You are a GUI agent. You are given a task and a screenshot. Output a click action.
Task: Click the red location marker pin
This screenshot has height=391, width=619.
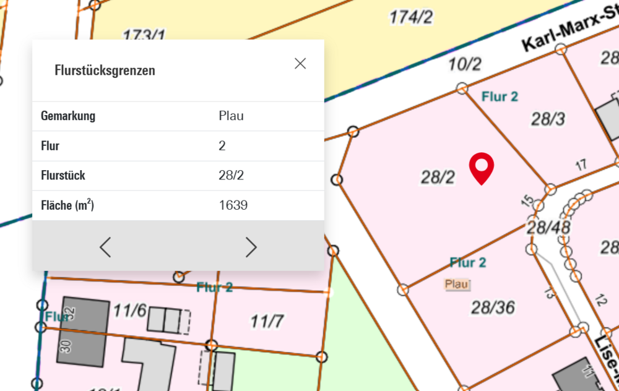pos(482,168)
